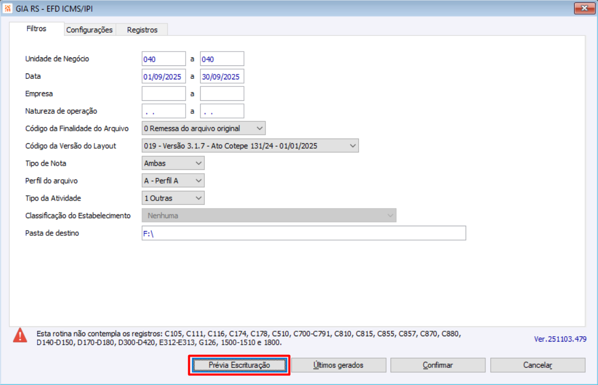Image resolution: width=598 pixels, height=385 pixels.
Task: Expand the Código da Versão do Layout dropdown
Action: [250, 146]
